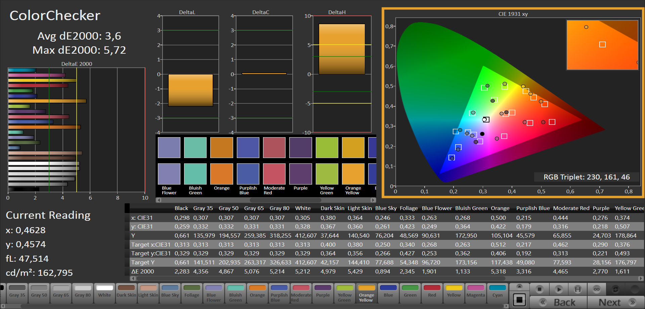Pick the Cyan patch in the bottom strip
Viewport: 645px width, 309px height.
tap(498, 293)
